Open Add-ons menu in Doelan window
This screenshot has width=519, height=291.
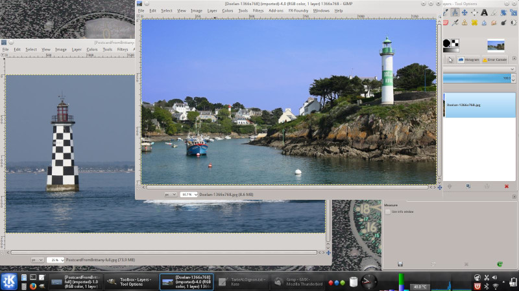[x=276, y=10]
